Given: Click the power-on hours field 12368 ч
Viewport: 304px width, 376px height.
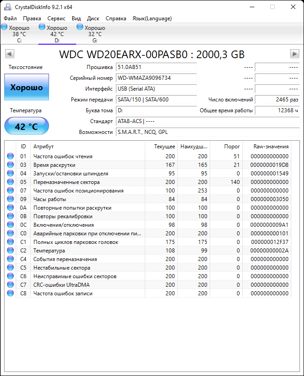Looking at the screenshot, I should point(277,110).
